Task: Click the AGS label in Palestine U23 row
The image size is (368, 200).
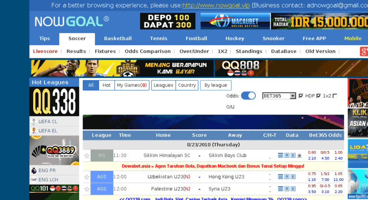Action: 102,189
